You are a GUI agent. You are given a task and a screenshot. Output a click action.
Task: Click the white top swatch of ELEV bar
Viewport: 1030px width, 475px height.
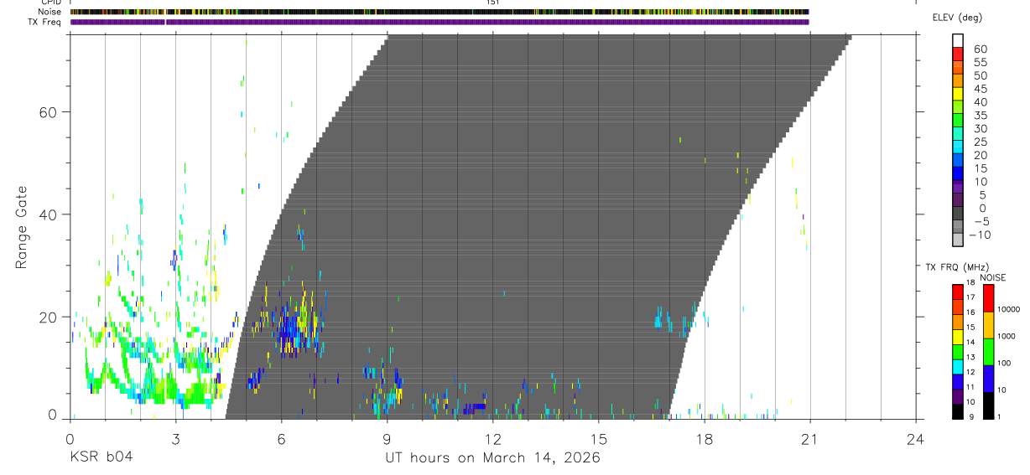(958, 41)
